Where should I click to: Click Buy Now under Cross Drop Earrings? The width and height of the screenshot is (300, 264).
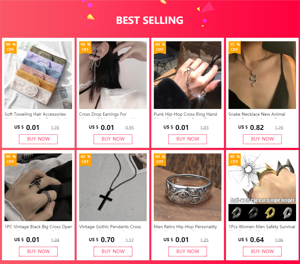113,139
